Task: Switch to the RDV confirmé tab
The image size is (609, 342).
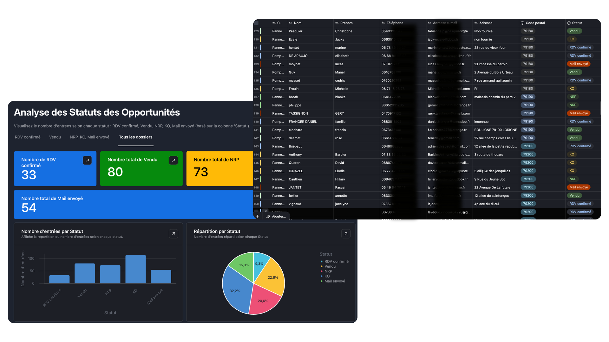Action: pyautogui.click(x=27, y=137)
